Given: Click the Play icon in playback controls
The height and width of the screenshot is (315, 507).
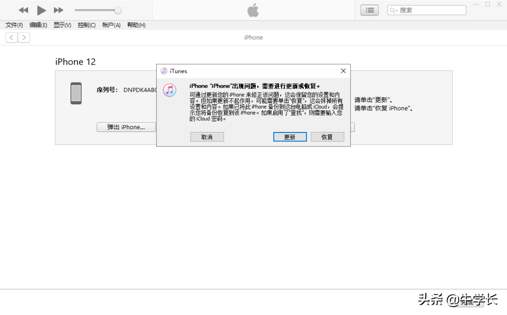Looking at the screenshot, I should point(41,10).
